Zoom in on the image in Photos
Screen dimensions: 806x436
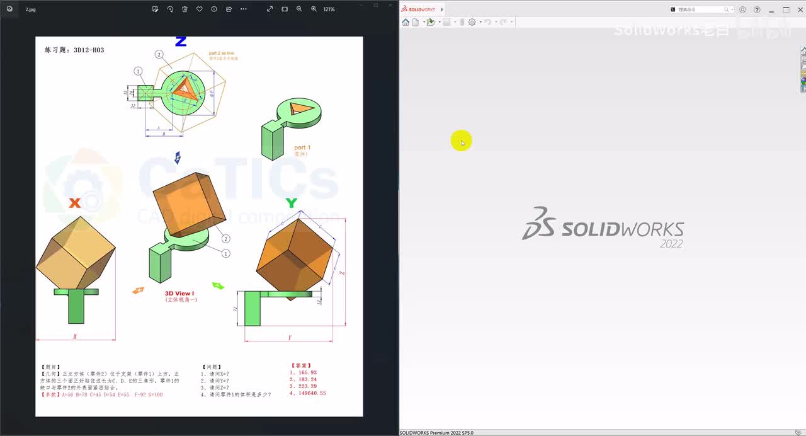click(314, 9)
